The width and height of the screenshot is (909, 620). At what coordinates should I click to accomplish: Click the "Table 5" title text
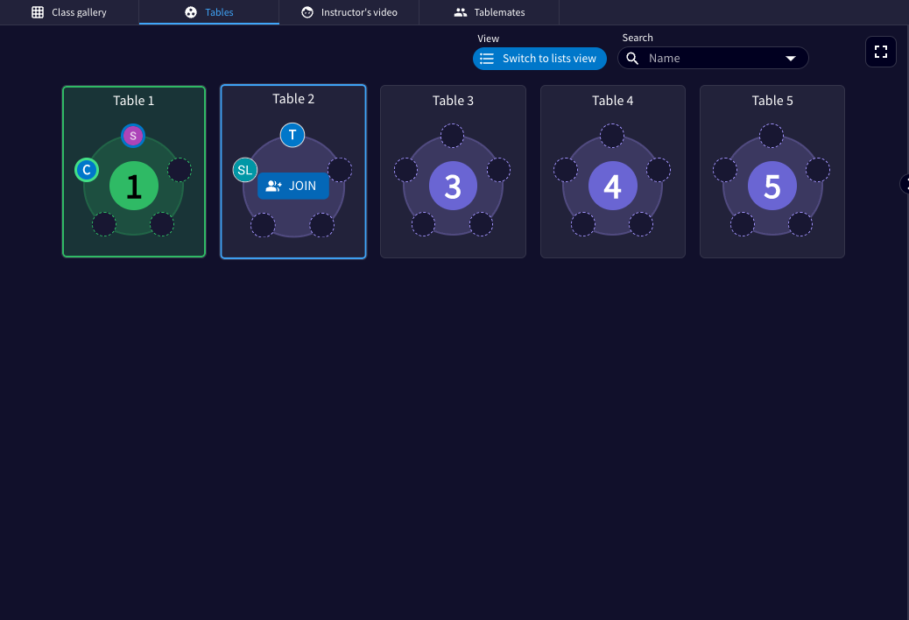click(772, 100)
